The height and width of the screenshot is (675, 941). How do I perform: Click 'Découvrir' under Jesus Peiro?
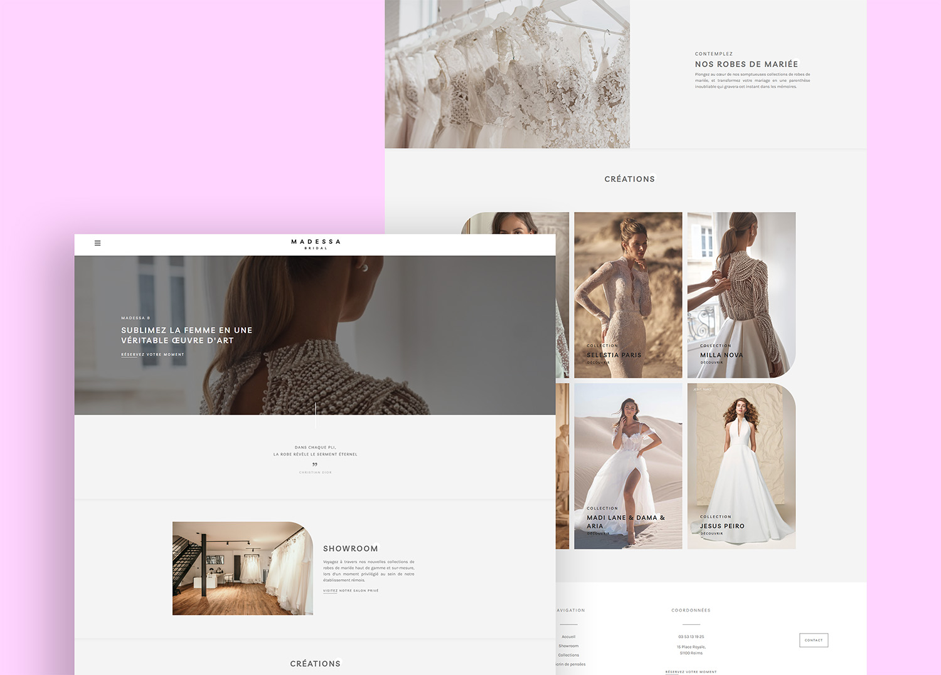tap(711, 534)
